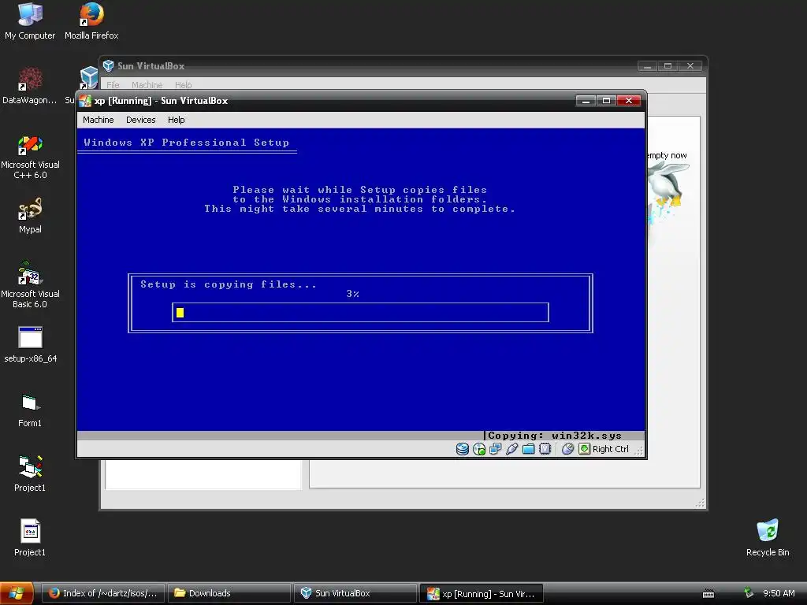The width and height of the screenshot is (807, 605).
Task: Click the CD/DVD drive status icon
Action: 479,449
